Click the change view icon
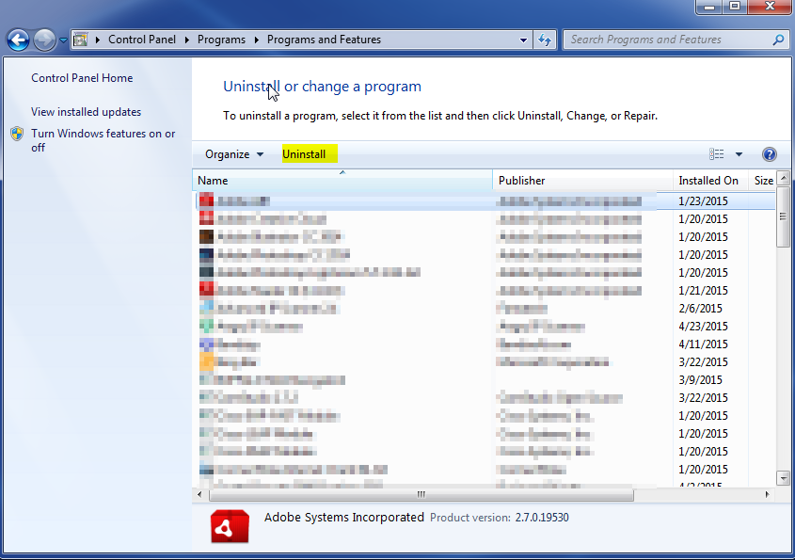The width and height of the screenshot is (795, 560). tap(717, 154)
